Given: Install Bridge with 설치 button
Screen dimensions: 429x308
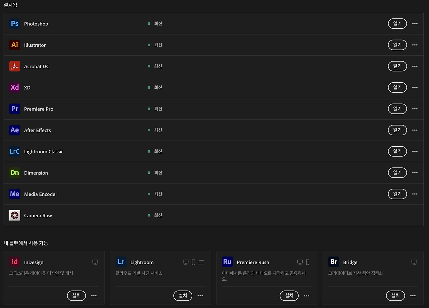Looking at the screenshot, I should 395,296.
